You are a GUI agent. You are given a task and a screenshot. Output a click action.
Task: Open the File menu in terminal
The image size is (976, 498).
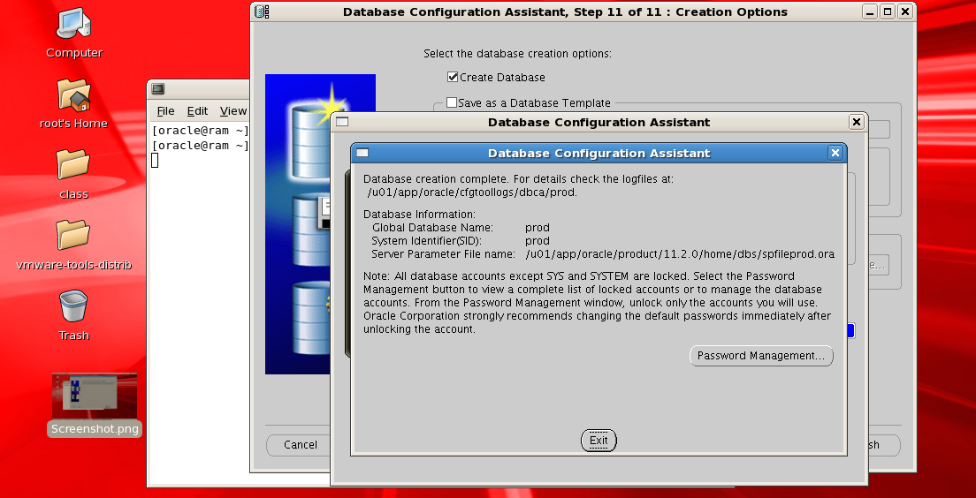tap(165, 111)
